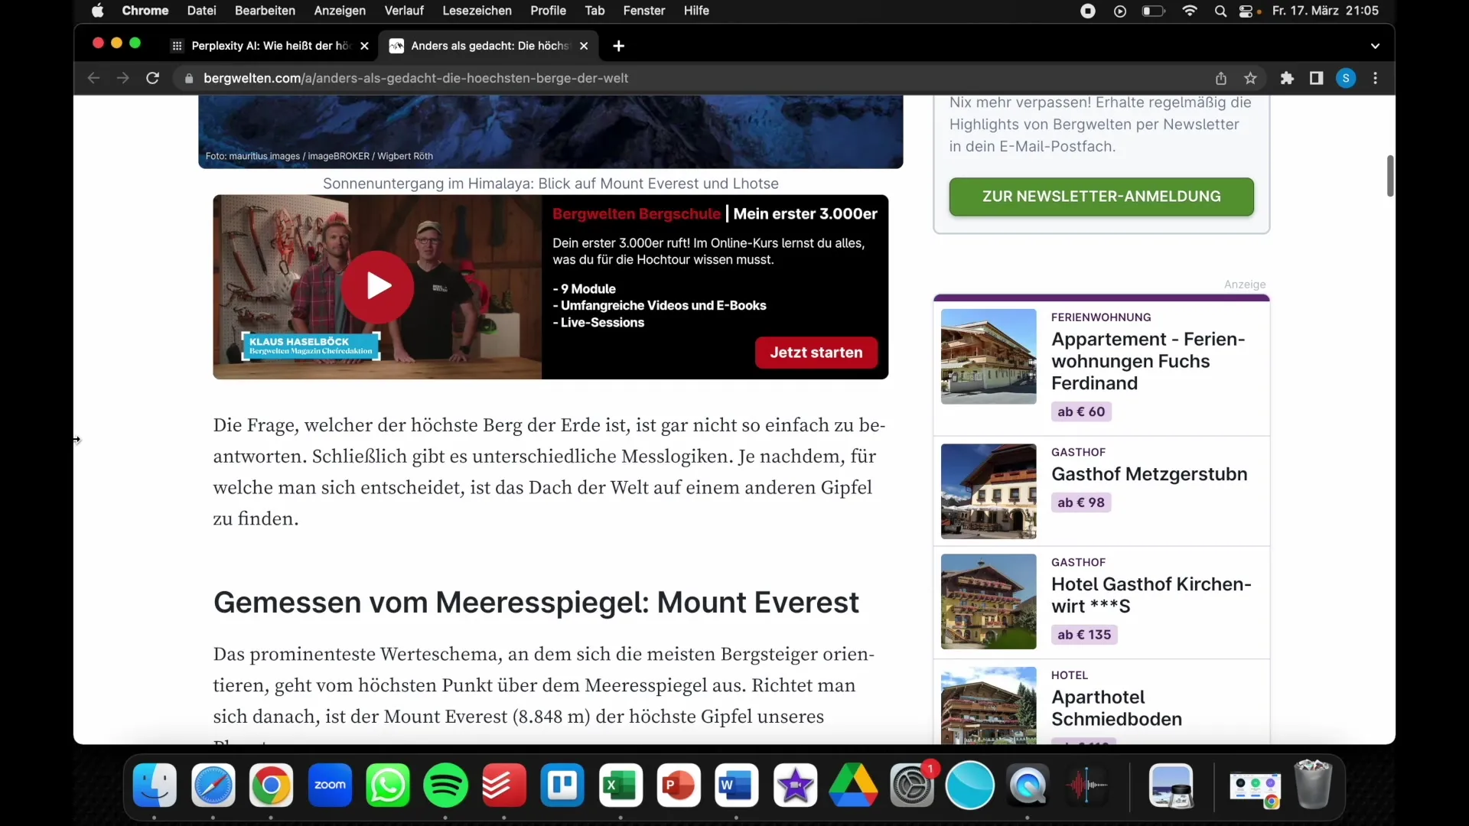Click 'Jetzt starten' button to start course
This screenshot has height=826, width=1469.
[816, 352]
